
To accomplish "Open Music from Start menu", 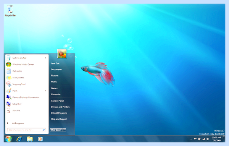I will 54,82.
